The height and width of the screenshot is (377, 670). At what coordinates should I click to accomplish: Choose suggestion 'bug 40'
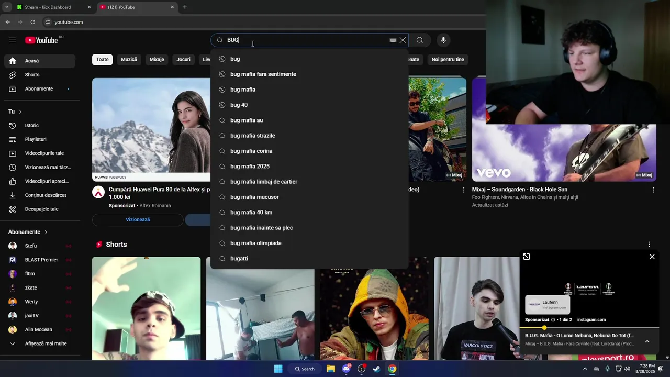309,105
